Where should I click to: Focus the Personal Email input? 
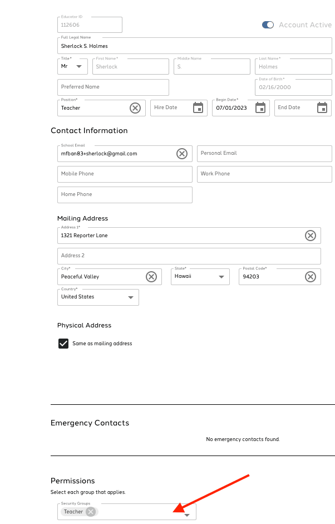[264, 154]
